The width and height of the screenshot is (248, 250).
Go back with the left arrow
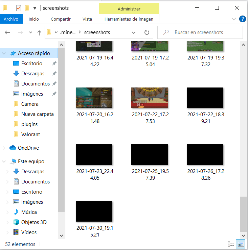(x=7, y=32)
